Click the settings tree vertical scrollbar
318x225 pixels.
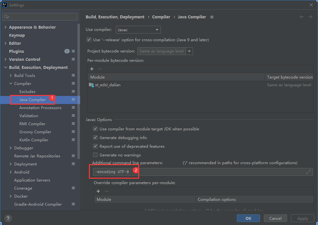[79, 91]
